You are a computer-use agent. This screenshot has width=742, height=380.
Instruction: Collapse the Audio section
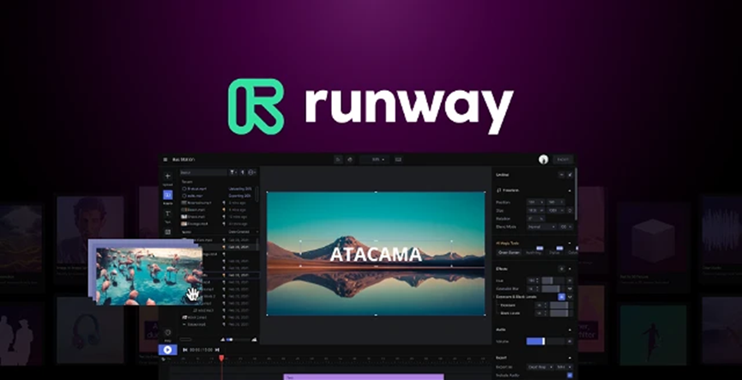pos(570,329)
